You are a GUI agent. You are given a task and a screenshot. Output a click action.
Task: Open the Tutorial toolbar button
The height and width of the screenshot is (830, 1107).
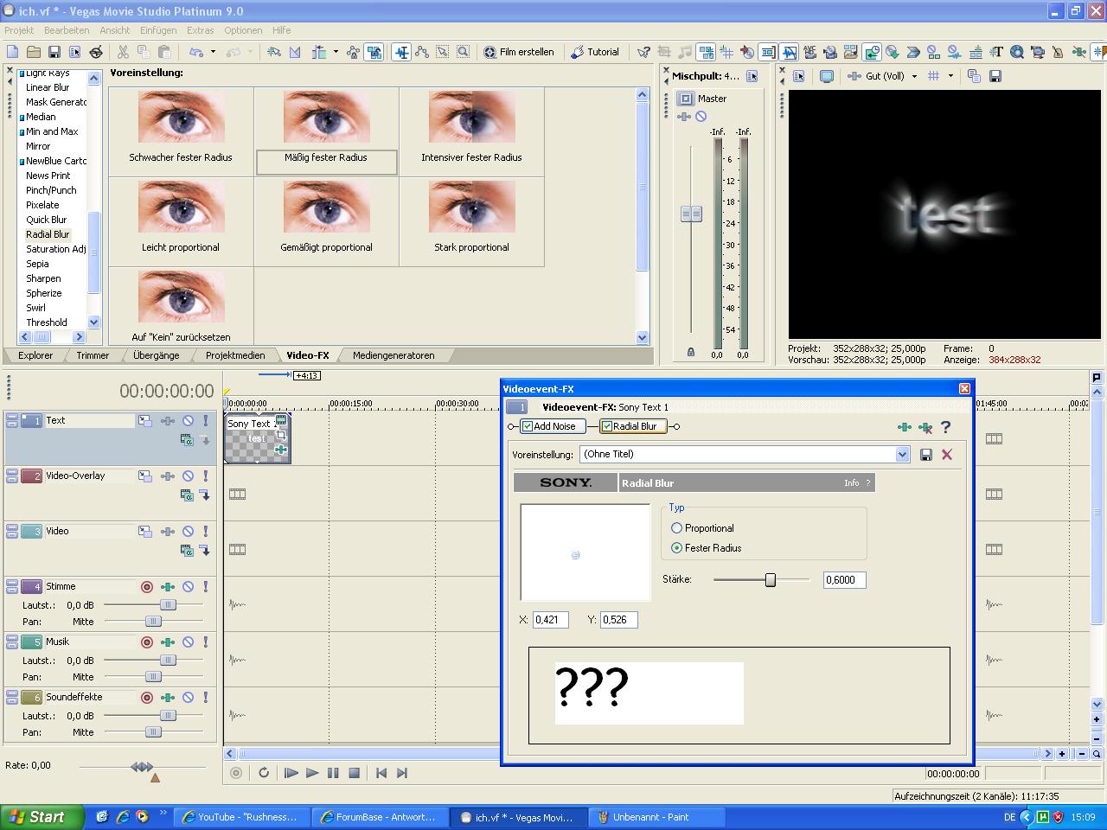595,52
